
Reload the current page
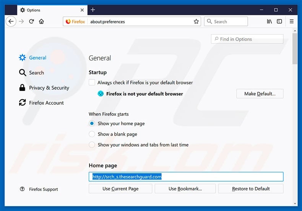coord(31,21)
